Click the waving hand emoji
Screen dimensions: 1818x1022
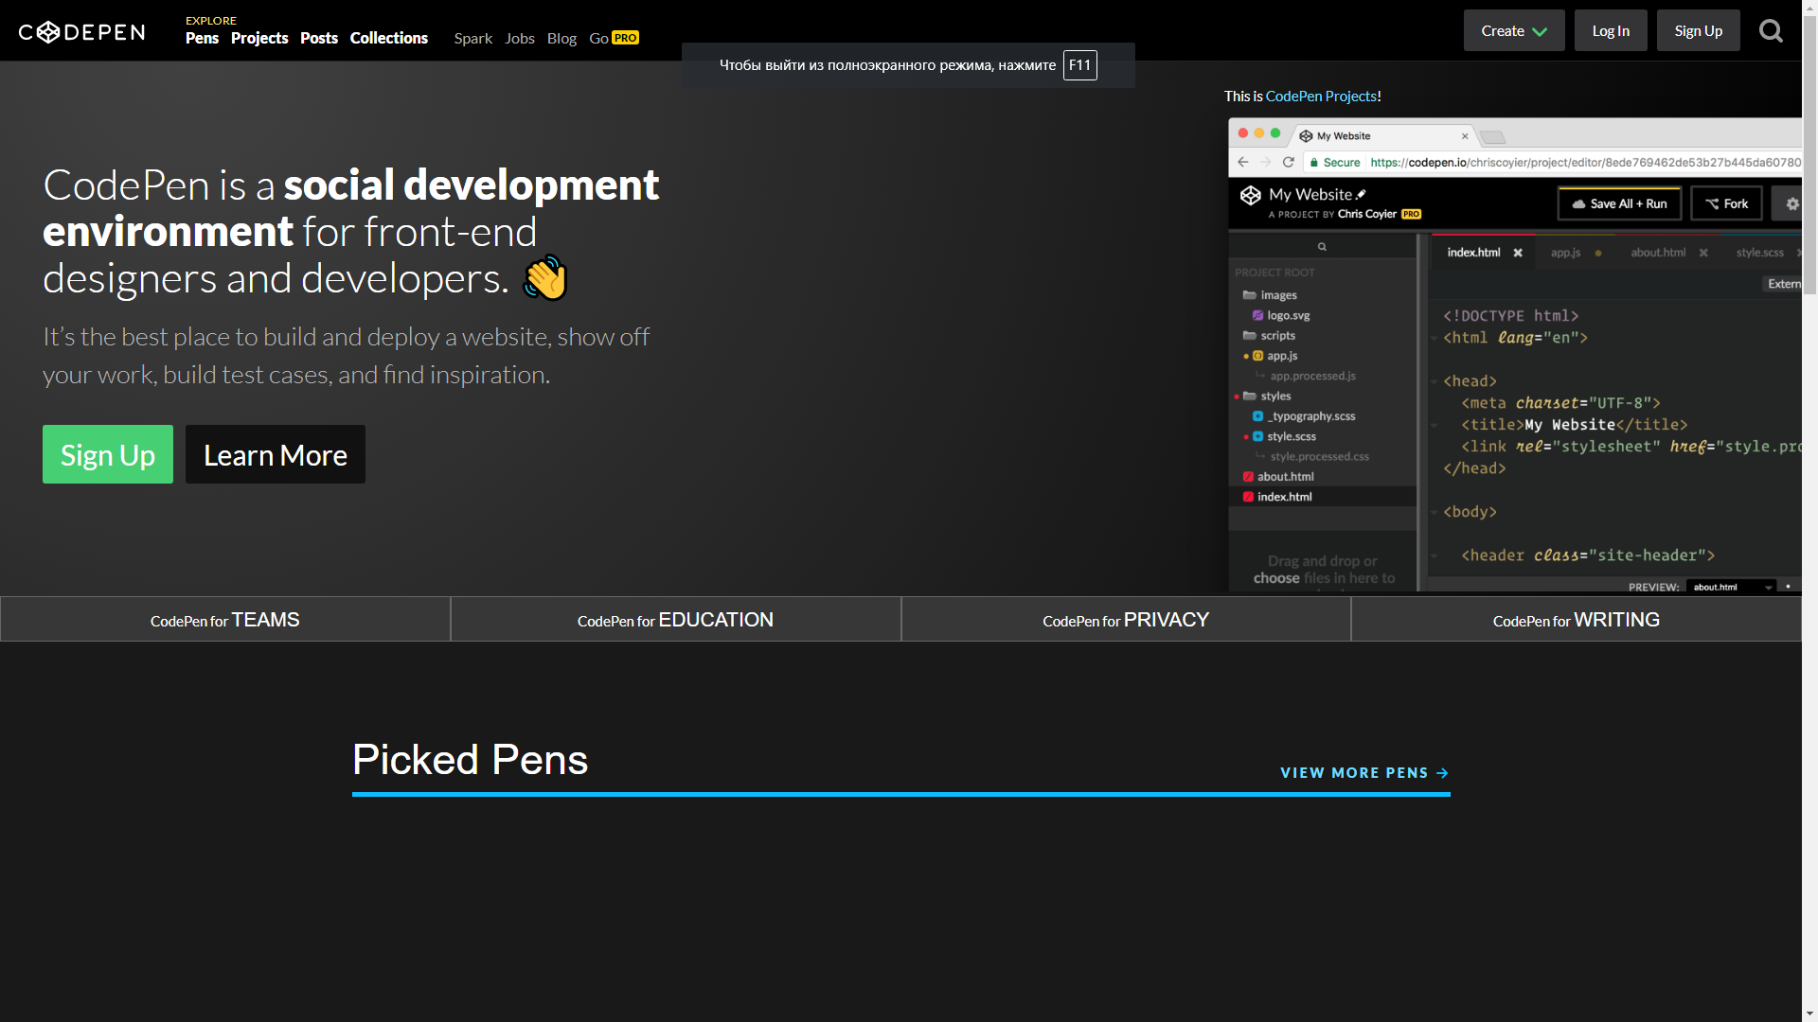pyautogui.click(x=545, y=278)
